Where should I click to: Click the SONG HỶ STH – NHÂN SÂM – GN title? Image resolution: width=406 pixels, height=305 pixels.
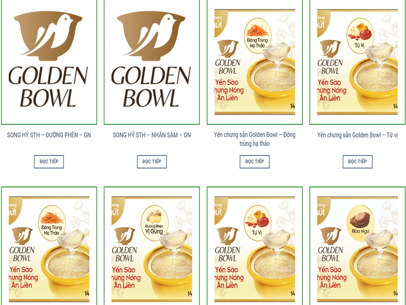(x=152, y=135)
